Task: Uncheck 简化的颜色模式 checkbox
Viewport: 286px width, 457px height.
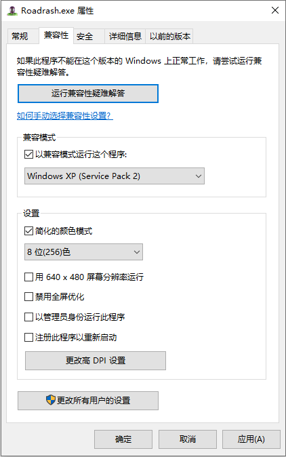Action: pos(28,231)
